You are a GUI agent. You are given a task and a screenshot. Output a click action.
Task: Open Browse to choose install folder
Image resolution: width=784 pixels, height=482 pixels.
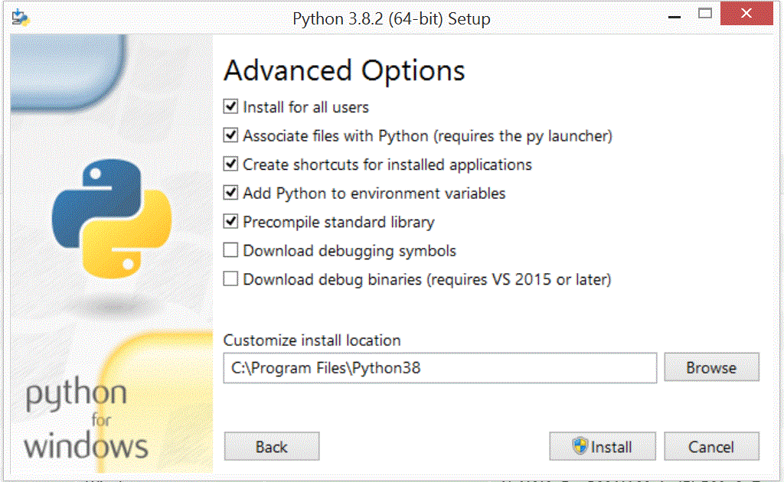[x=711, y=367]
